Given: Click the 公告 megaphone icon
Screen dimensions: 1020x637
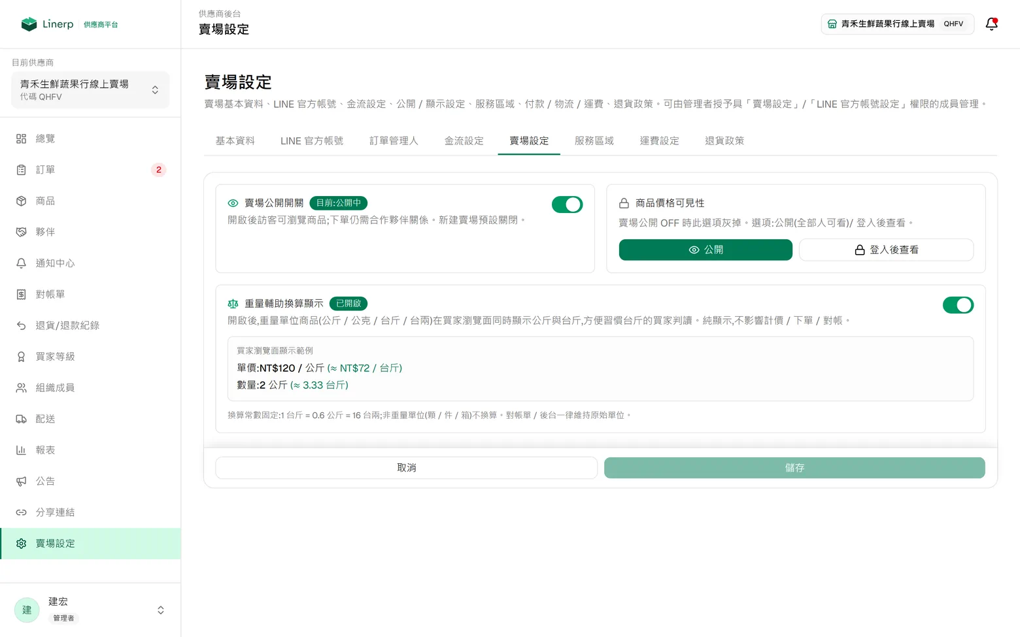Looking at the screenshot, I should 21,482.
